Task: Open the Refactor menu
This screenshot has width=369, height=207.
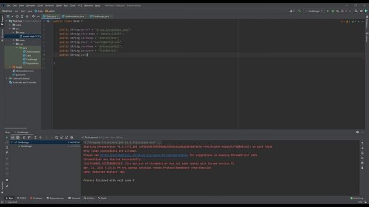Action: [x=50, y=5]
